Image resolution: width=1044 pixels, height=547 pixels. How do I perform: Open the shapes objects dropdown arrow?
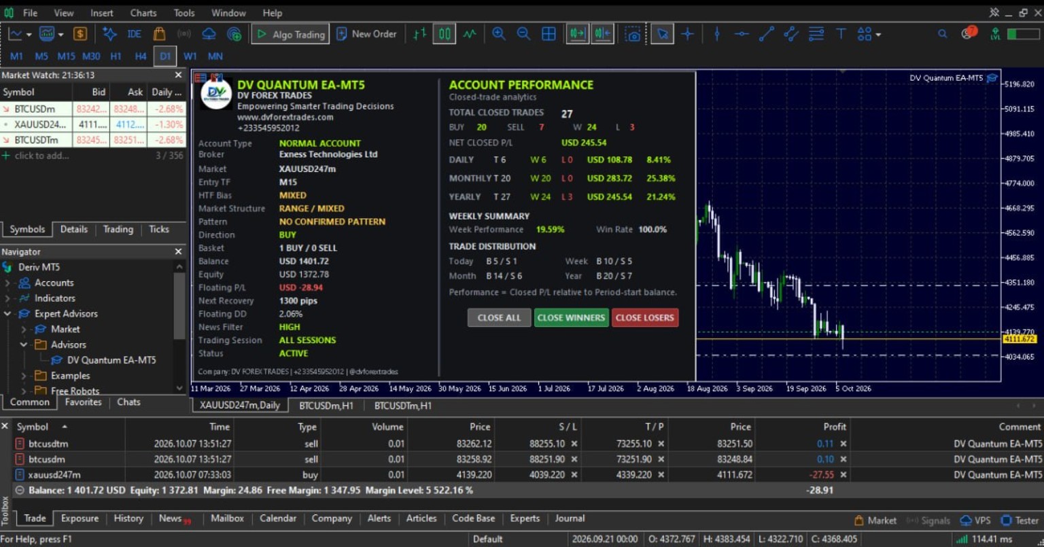click(x=878, y=35)
